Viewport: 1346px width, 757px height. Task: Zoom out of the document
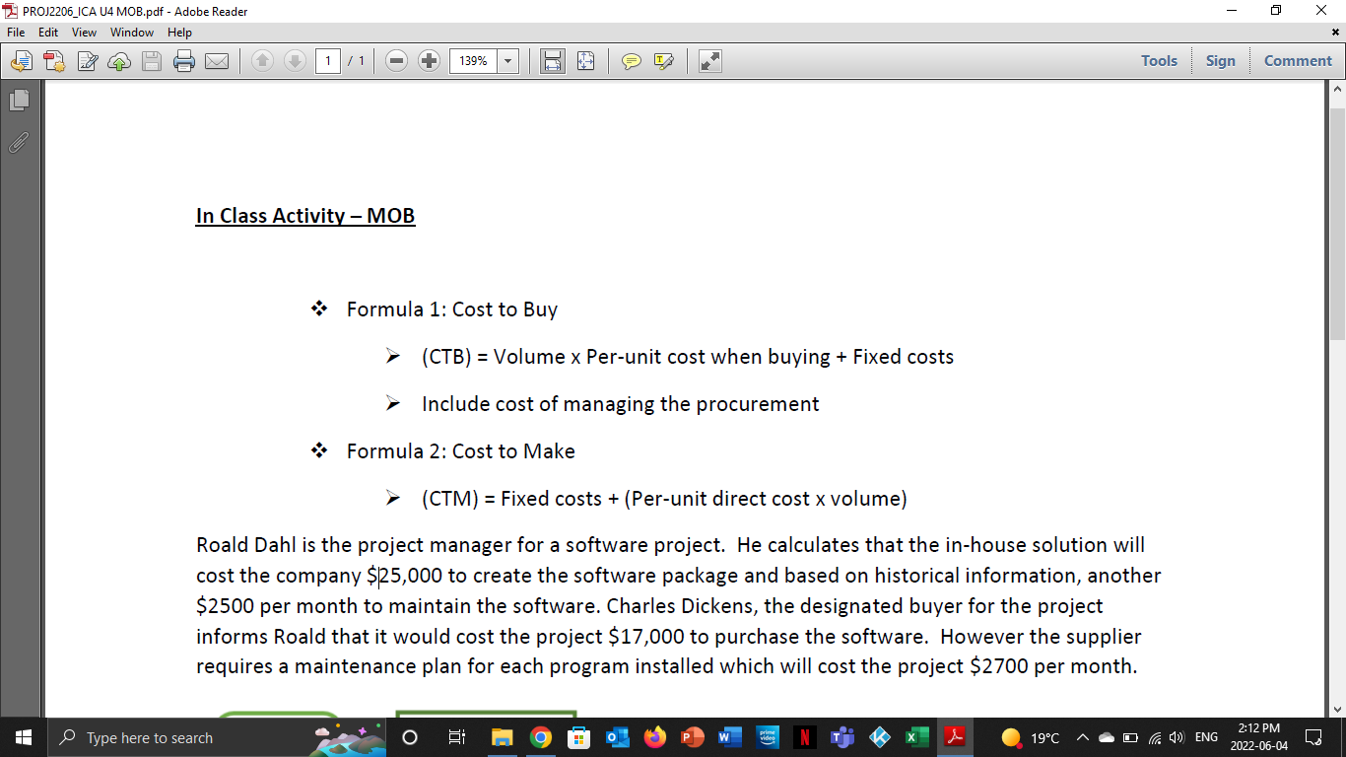click(x=395, y=61)
